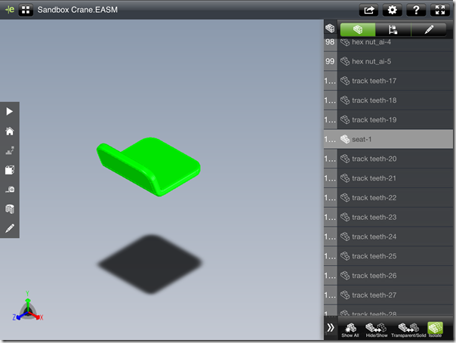
Task: Open the section view tool icon
Action: pos(10,209)
